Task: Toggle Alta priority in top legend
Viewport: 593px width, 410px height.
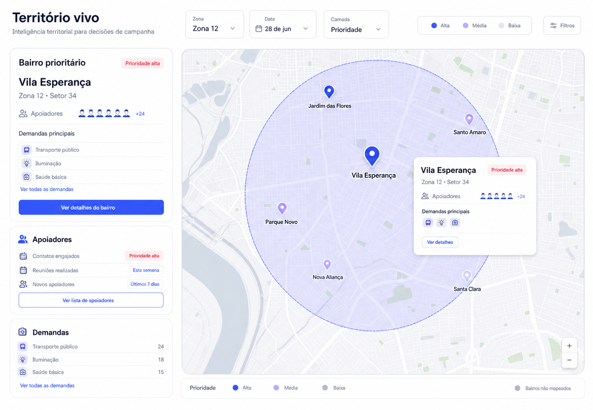Action: [440, 25]
